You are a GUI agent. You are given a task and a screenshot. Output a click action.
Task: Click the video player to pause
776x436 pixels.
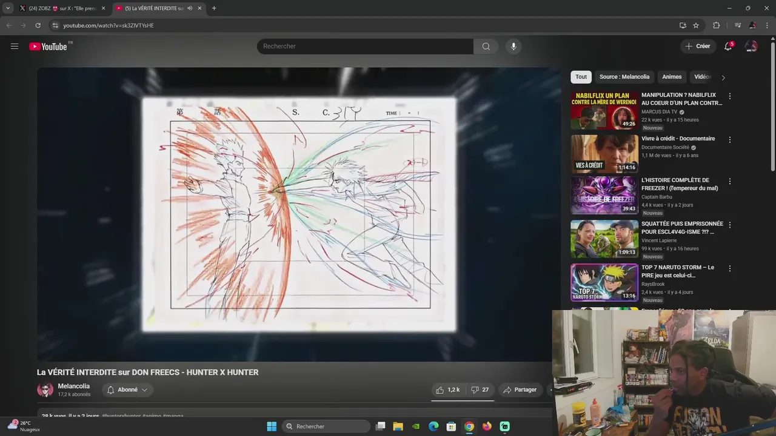click(299, 214)
